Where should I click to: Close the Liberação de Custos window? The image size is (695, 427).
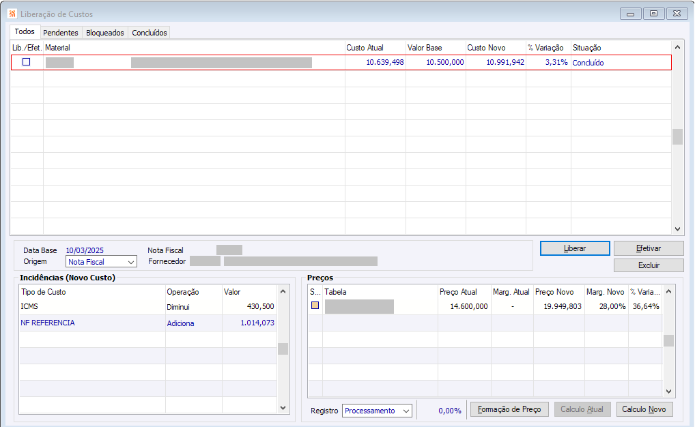tap(677, 14)
